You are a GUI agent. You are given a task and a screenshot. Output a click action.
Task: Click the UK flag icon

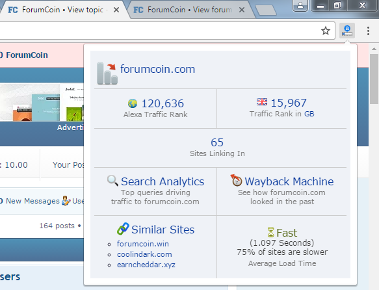[x=262, y=102]
